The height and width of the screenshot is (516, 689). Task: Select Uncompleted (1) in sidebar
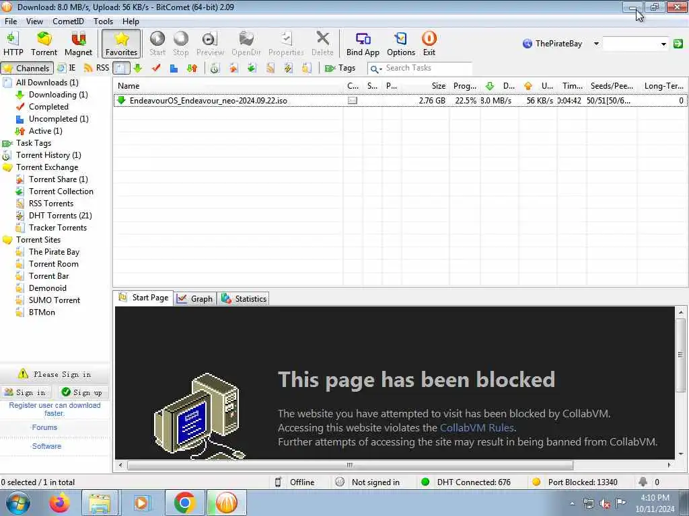(x=59, y=119)
